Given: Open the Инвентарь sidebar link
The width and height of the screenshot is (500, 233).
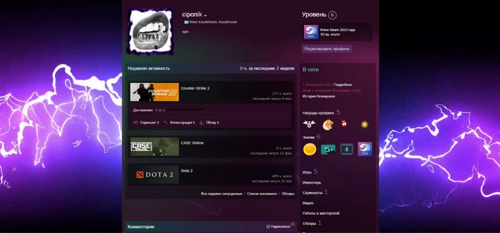Looking at the screenshot, I should (x=311, y=183).
